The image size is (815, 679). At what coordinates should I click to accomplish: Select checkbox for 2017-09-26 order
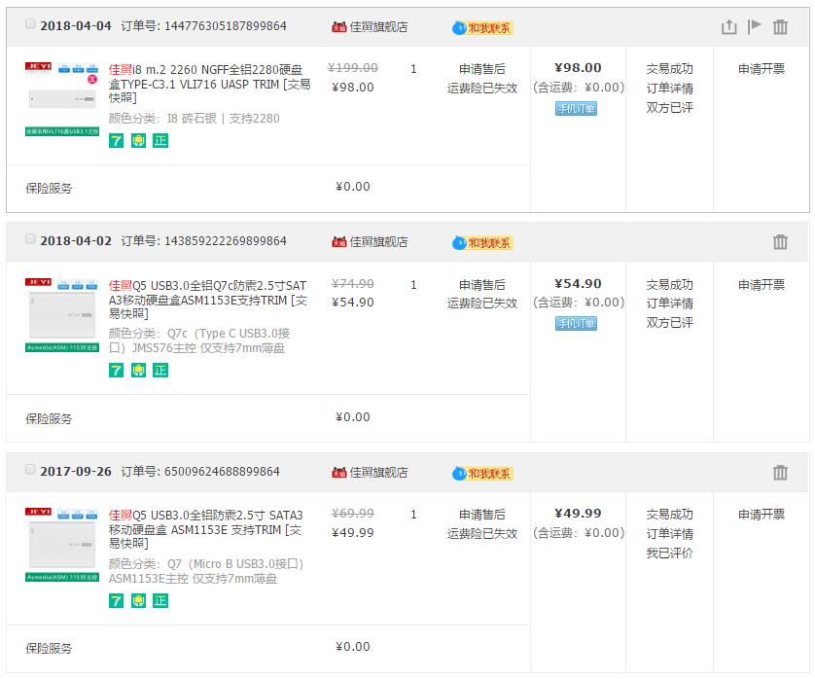(30, 470)
